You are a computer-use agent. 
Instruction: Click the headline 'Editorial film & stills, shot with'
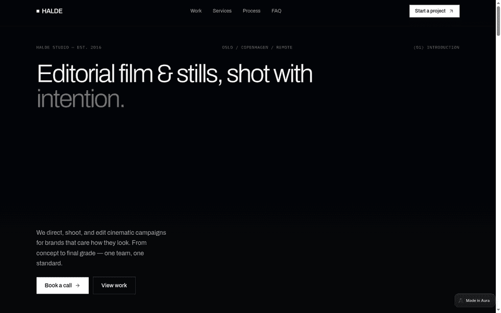(x=174, y=74)
